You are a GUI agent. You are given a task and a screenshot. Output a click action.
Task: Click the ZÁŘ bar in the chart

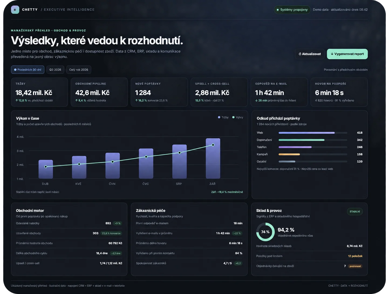tap(213, 158)
